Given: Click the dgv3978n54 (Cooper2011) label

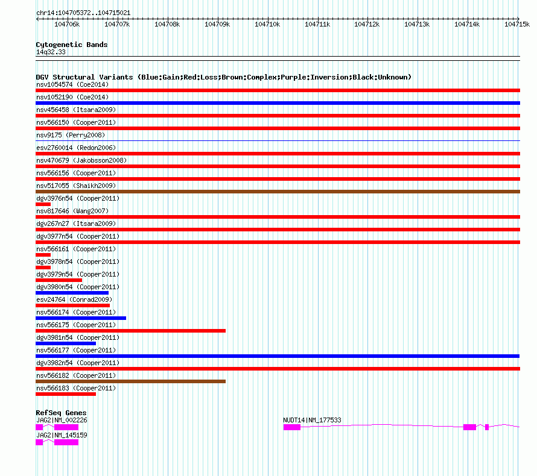Looking at the screenshot, I should pos(78,261).
